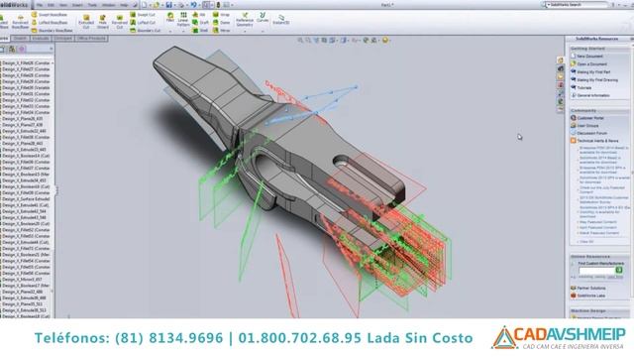Viewport: 634px width, 357px height.
Task: Click the Undo icon in top toolbar
Action: point(193,5)
